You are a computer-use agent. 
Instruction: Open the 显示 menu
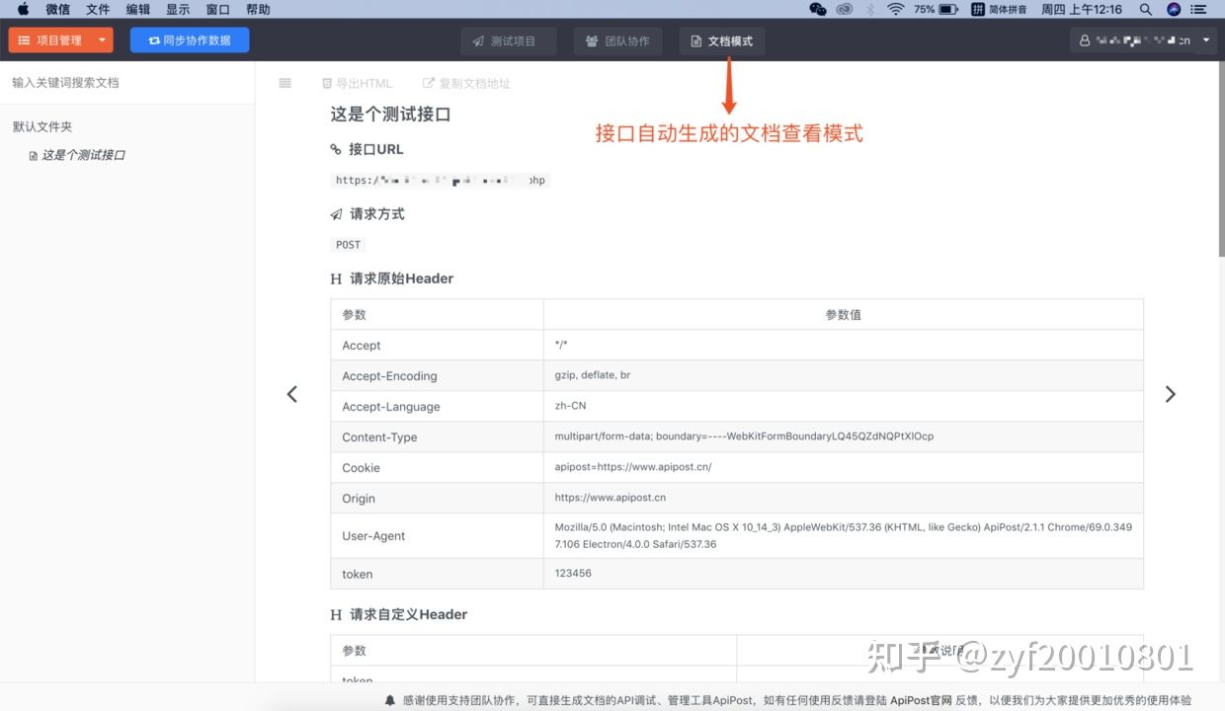tap(178, 9)
